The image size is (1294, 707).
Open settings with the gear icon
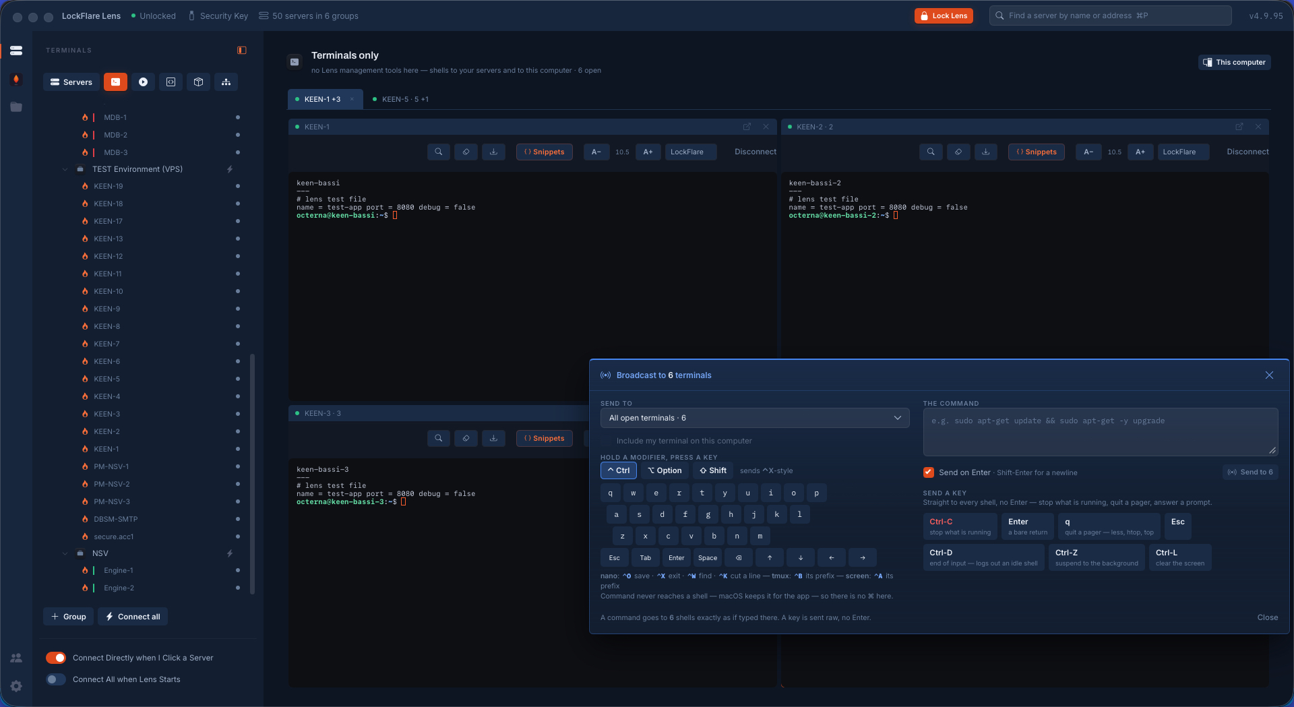[x=16, y=686]
